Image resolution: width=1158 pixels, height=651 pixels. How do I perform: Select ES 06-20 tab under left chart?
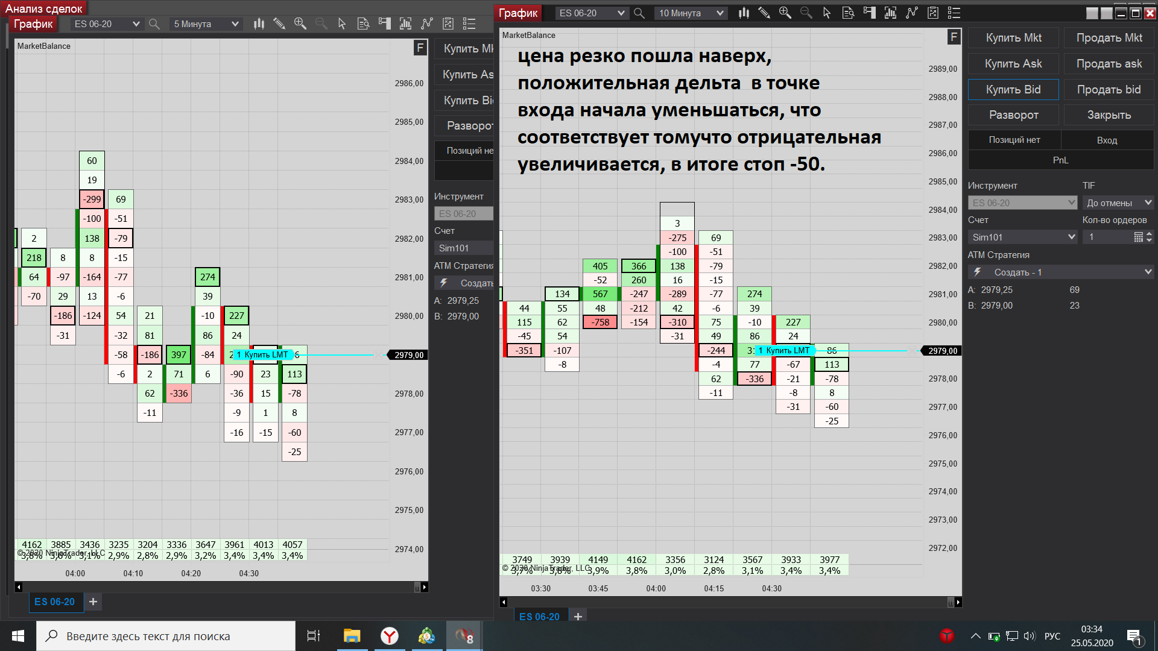click(x=55, y=602)
